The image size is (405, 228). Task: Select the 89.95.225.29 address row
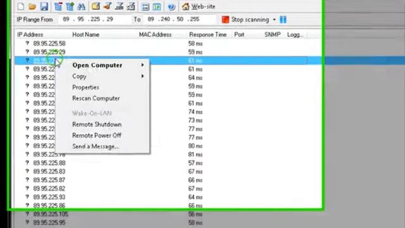click(x=49, y=52)
